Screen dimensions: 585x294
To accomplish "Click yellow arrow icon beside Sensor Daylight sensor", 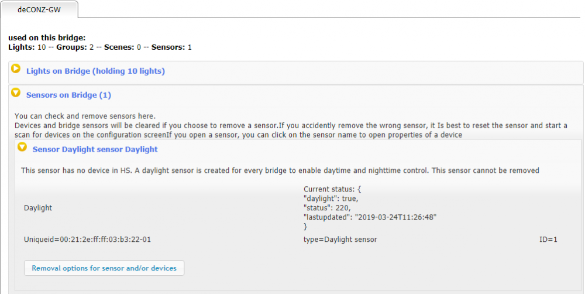I will [22, 147].
